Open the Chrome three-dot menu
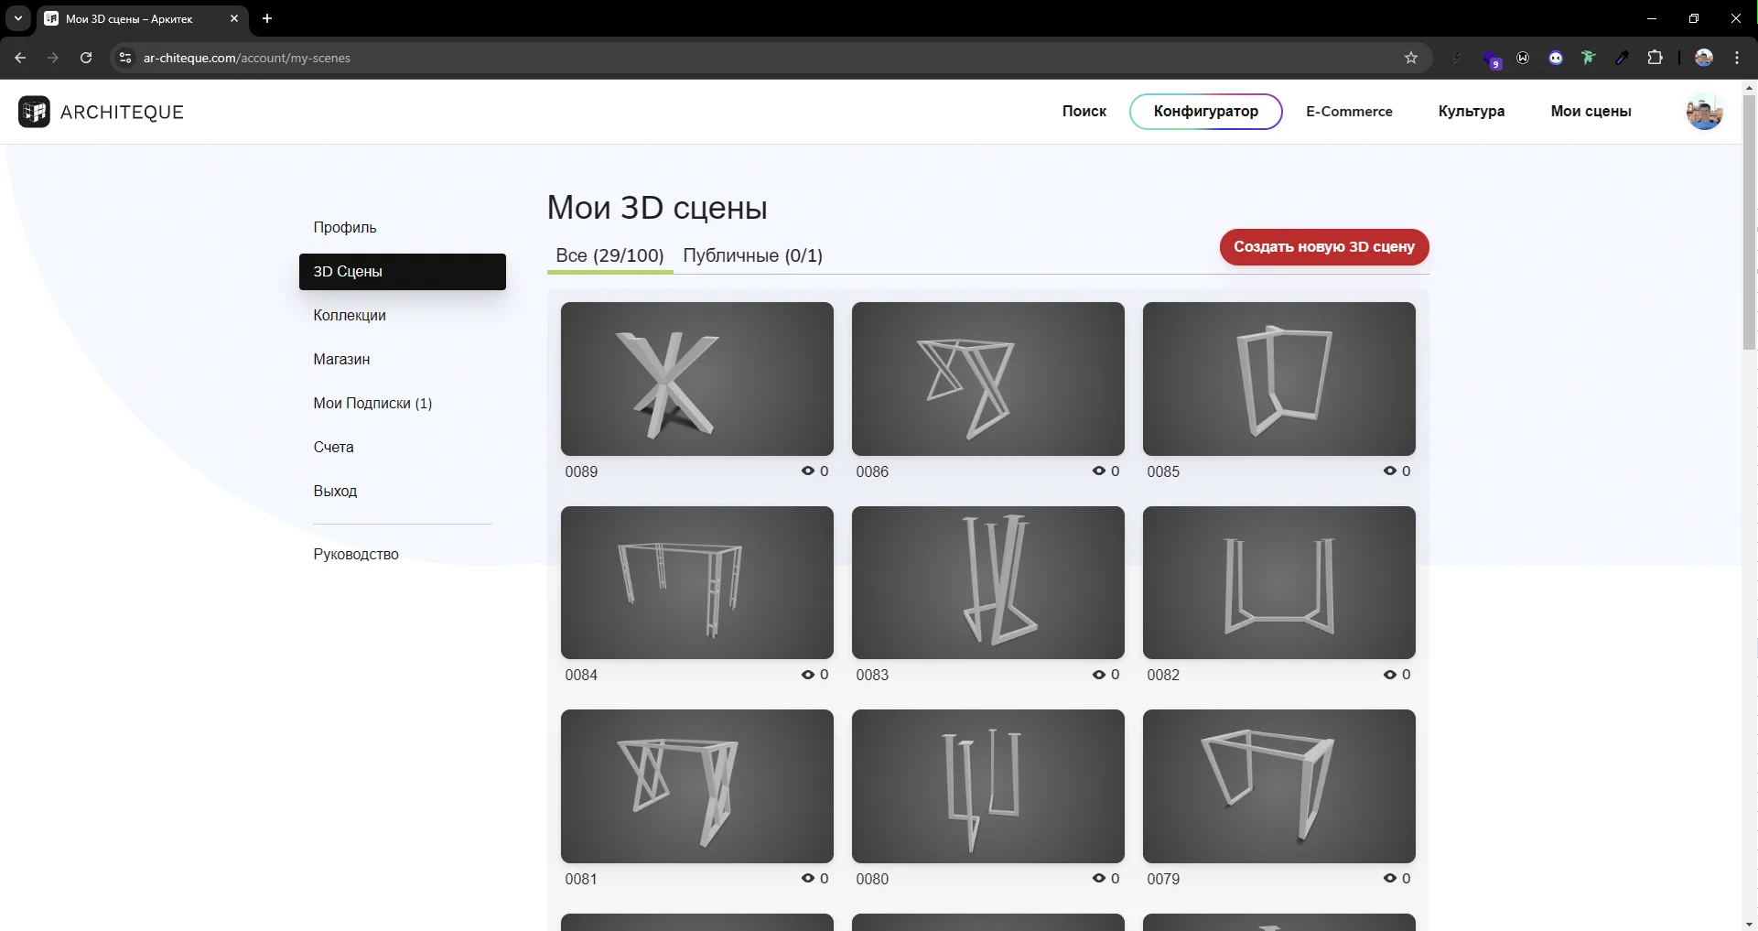The image size is (1758, 931). point(1737,58)
